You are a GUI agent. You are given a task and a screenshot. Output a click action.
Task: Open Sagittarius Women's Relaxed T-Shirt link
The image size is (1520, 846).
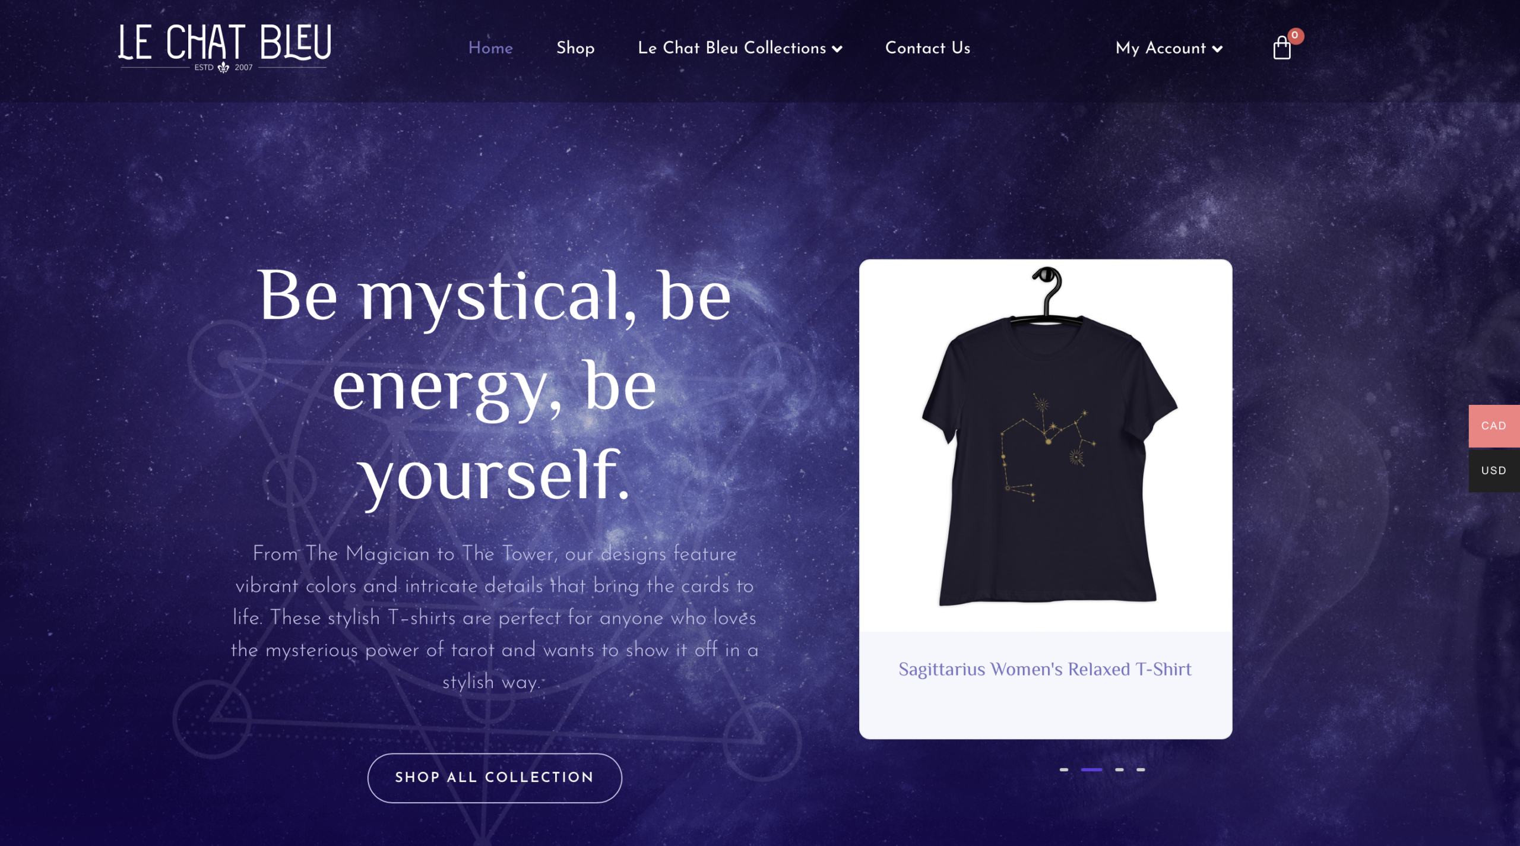pos(1045,669)
